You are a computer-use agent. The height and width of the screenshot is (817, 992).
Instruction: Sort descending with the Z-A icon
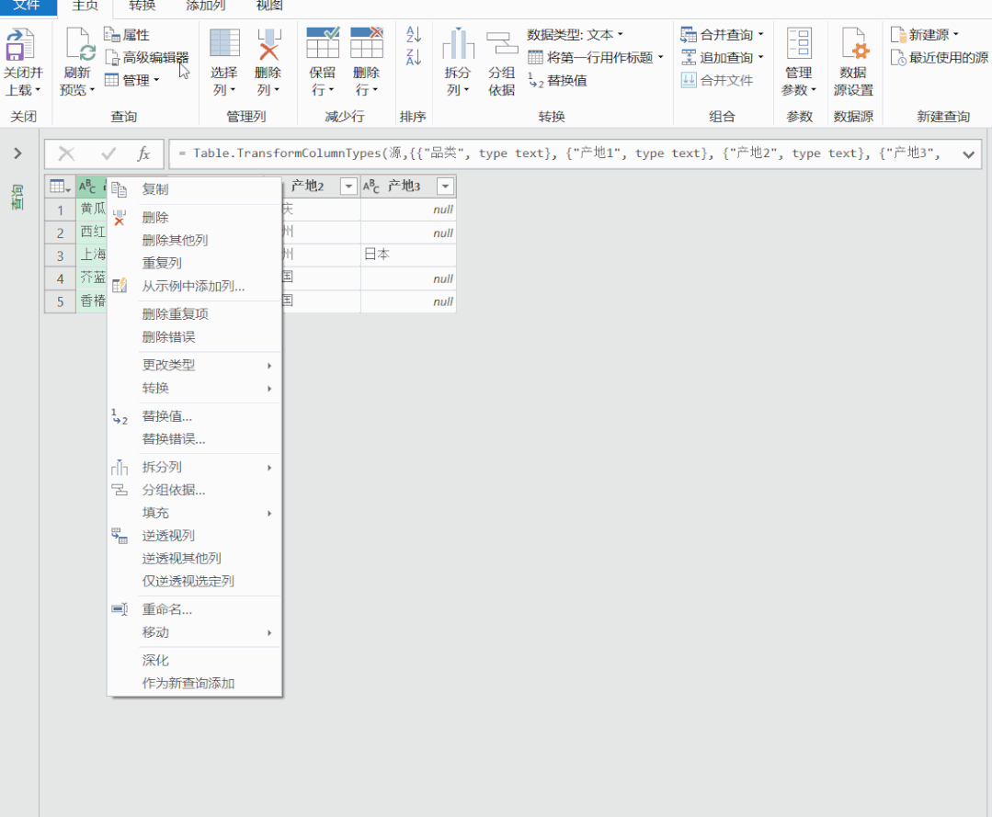[x=413, y=58]
